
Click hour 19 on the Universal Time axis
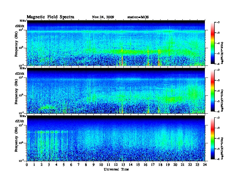coord(168,165)
